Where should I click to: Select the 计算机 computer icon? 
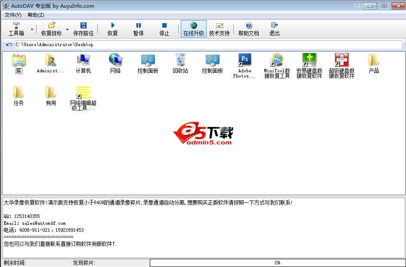click(83, 64)
